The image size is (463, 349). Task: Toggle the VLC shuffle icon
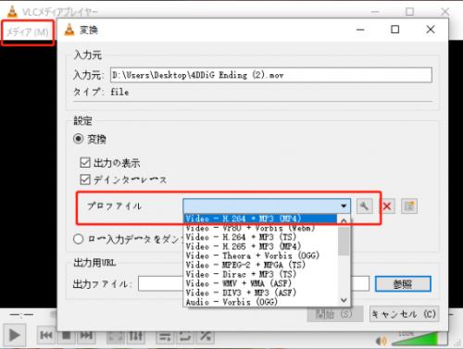[205, 336]
